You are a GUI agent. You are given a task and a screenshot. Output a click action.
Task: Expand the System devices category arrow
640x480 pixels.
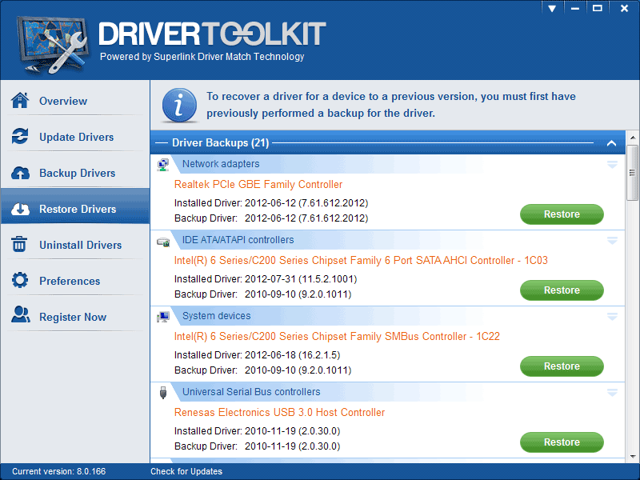pyautogui.click(x=612, y=317)
